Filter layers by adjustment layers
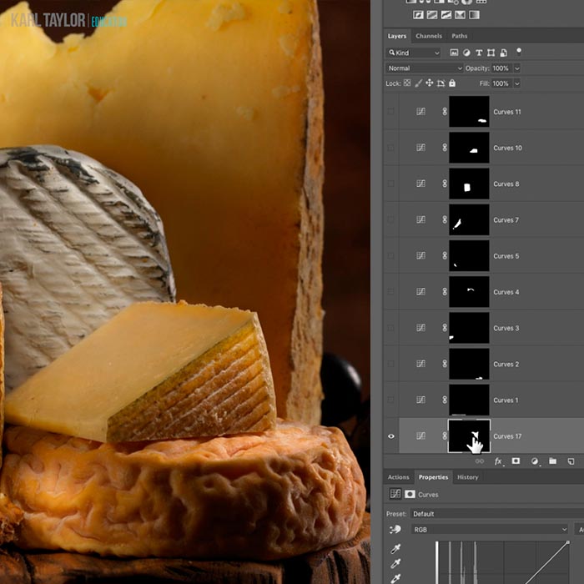 (466, 53)
